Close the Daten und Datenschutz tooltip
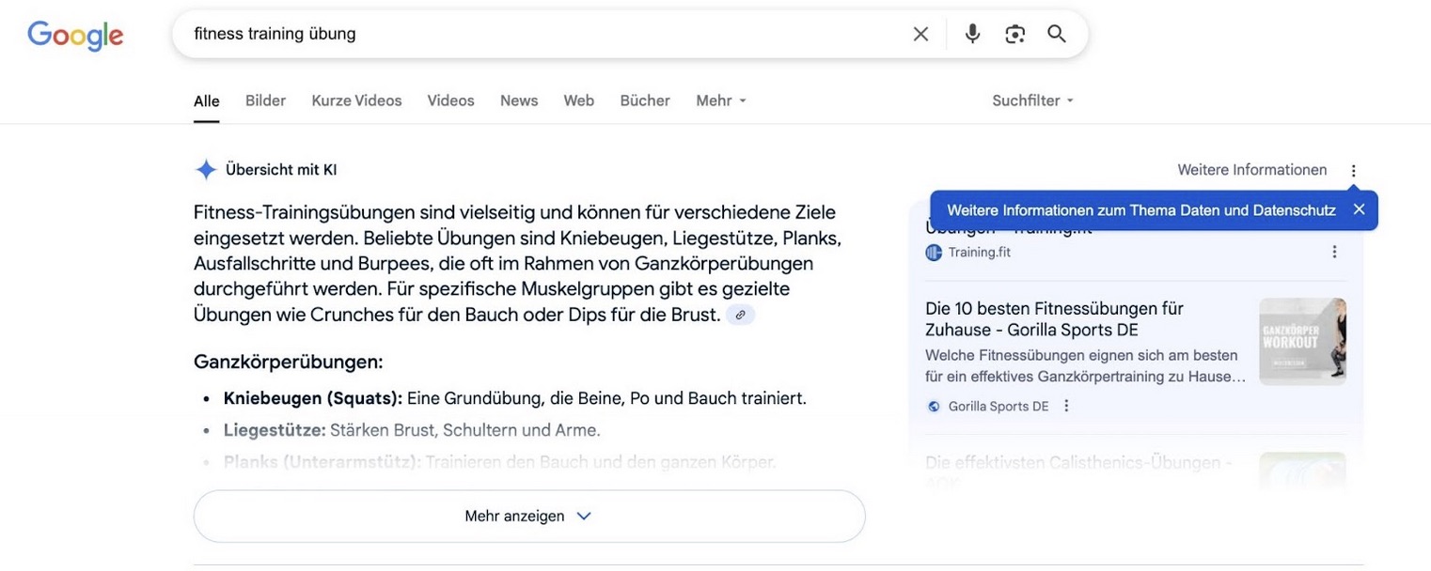Screen dimensions: 1431x571 pyautogui.click(x=1359, y=209)
